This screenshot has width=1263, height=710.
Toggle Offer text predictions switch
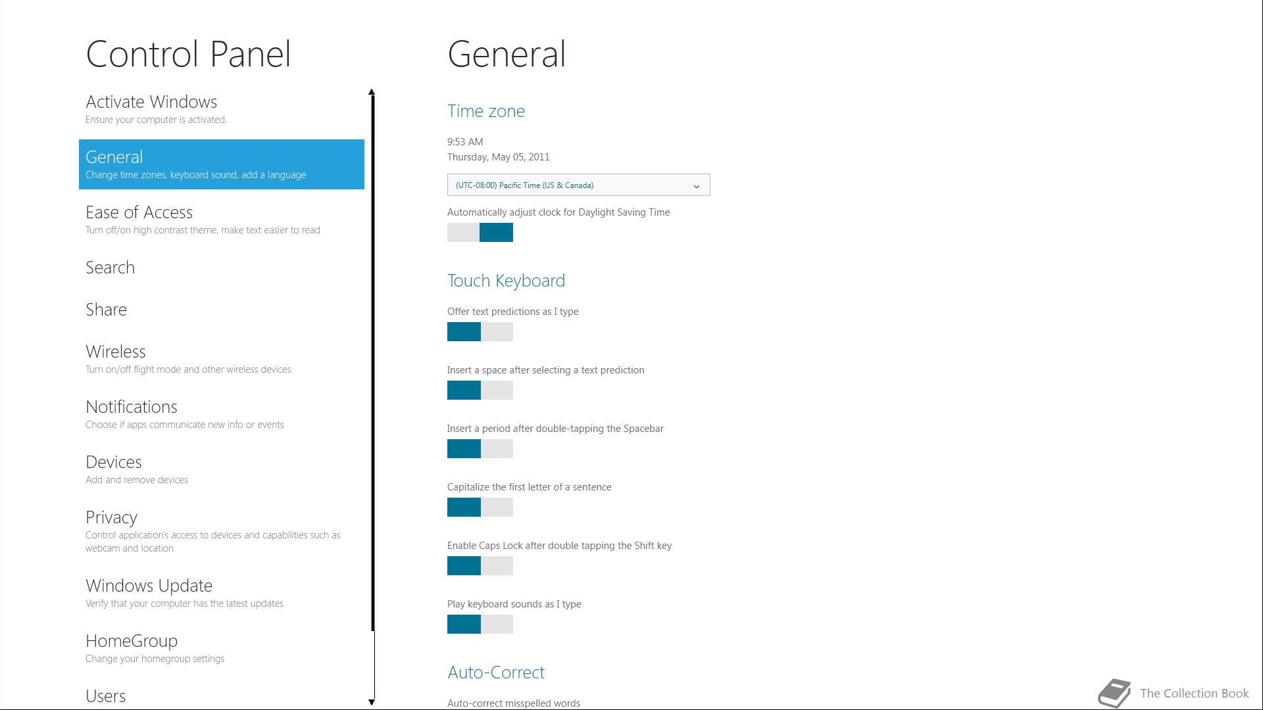pyautogui.click(x=480, y=331)
